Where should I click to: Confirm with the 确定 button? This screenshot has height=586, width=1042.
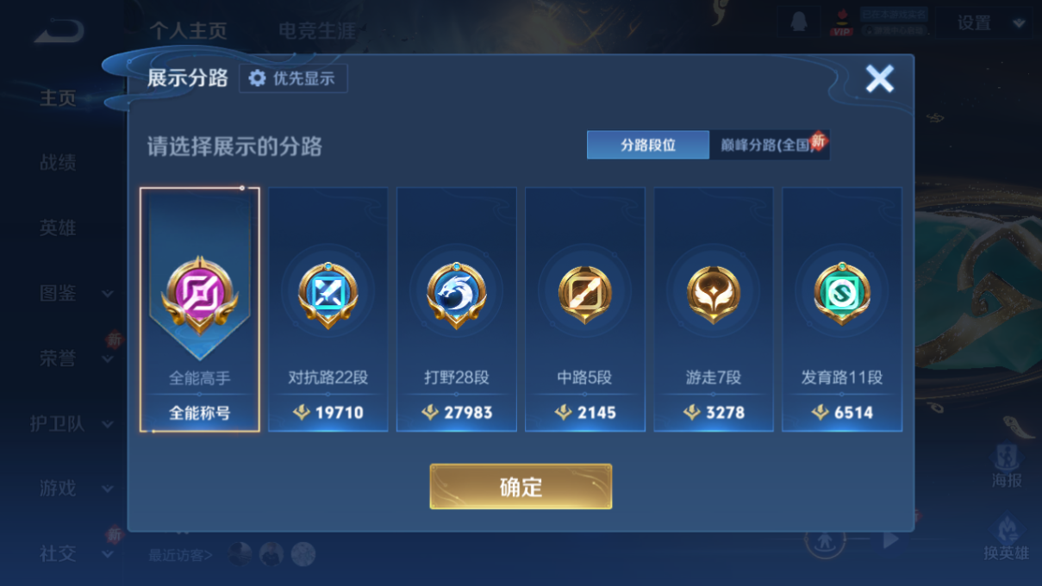tap(521, 487)
